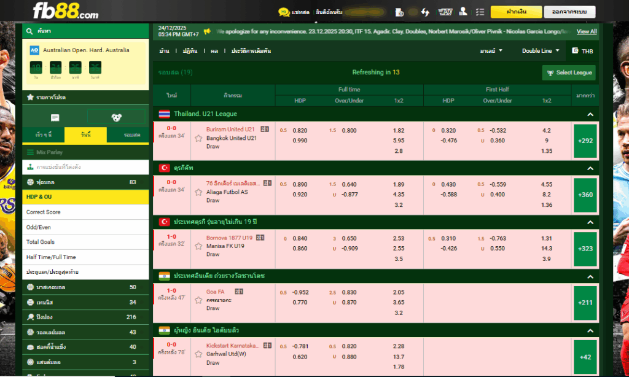The image size is (629, 377).
Task: Open live stats icon for Kickstart Karnataka
Action: pos(268,345)
